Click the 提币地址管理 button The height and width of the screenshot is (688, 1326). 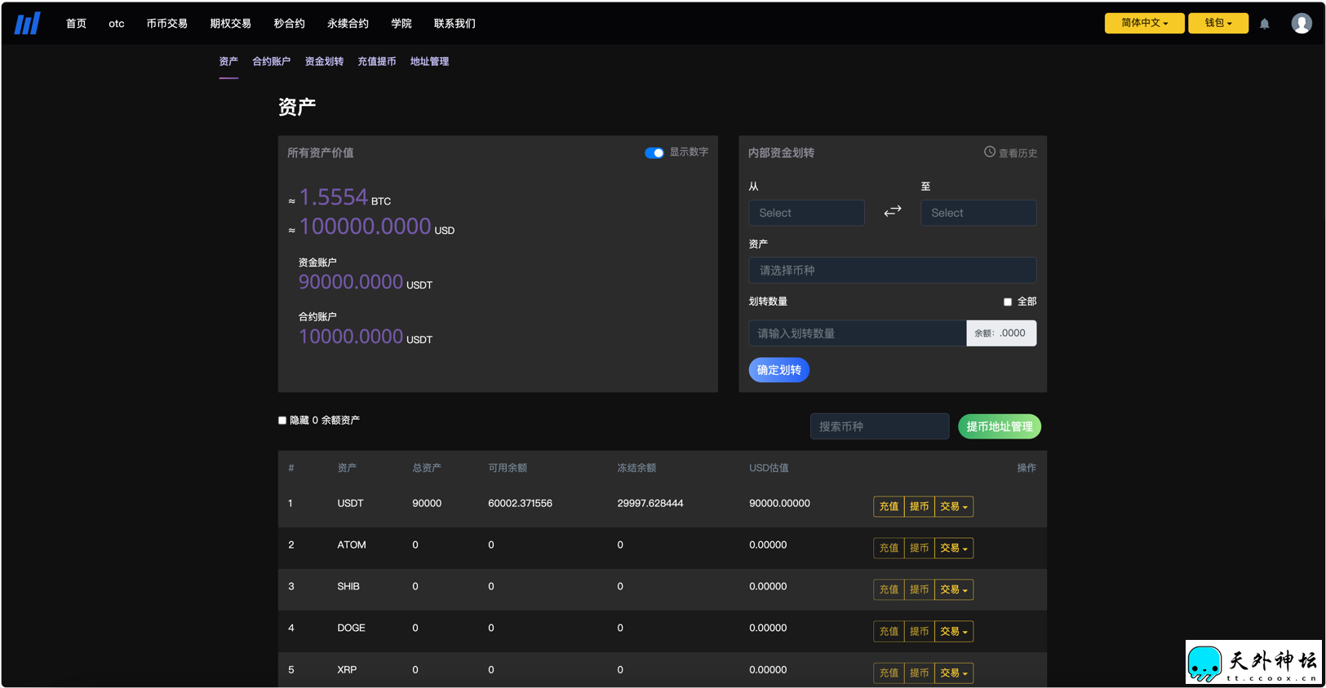[x=1000, y=426]
